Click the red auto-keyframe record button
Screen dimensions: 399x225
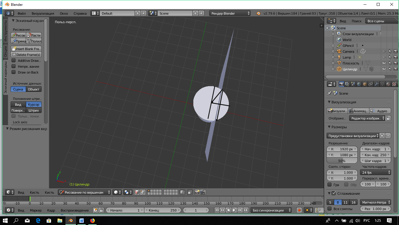tap(299, 210)
